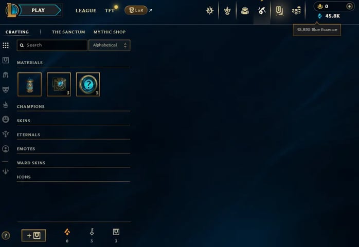This screenshot has height=247, width=359.
Task: Open the Clash trophy icon
Action: 227,10
